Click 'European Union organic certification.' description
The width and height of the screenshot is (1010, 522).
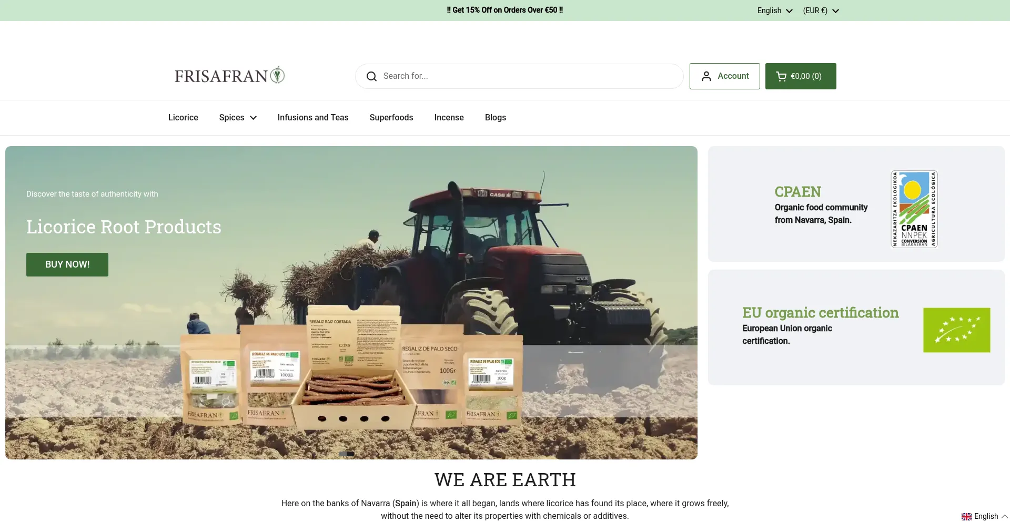point(787,335)
